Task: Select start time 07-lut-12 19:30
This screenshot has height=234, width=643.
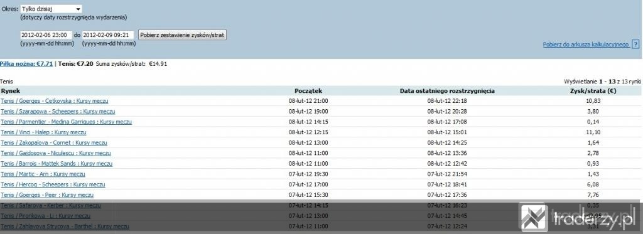Action: click(308, 174)
